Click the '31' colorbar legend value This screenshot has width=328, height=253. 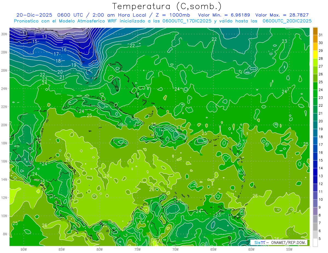click(x=321, y=35)
